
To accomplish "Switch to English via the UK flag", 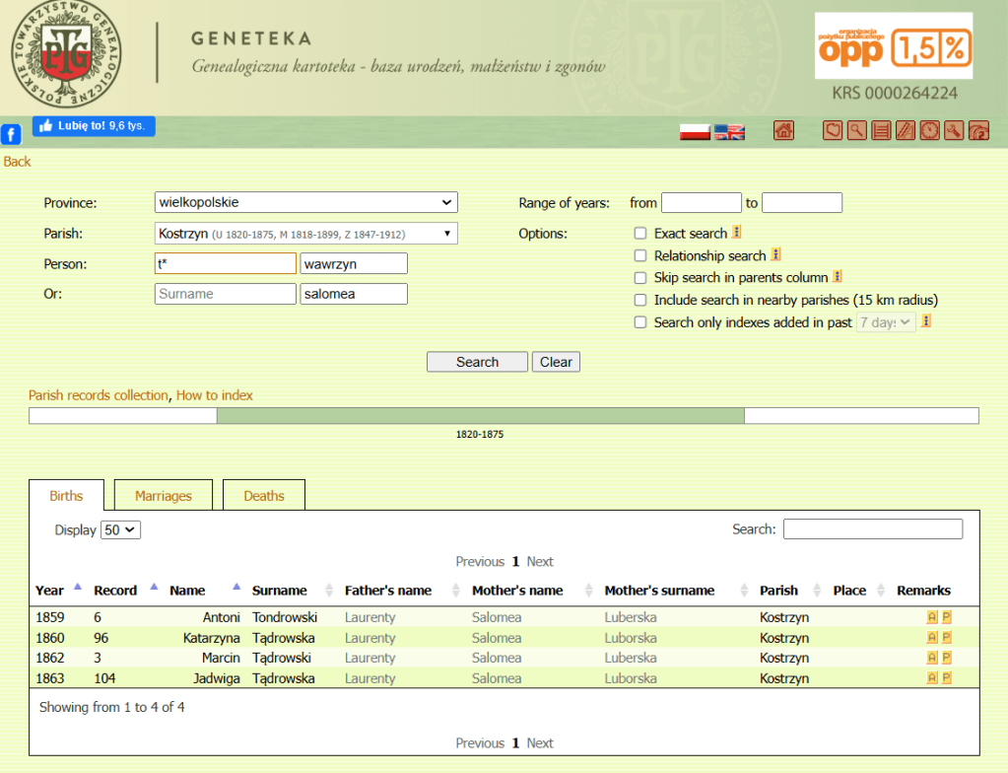I will tap(729, 132).
